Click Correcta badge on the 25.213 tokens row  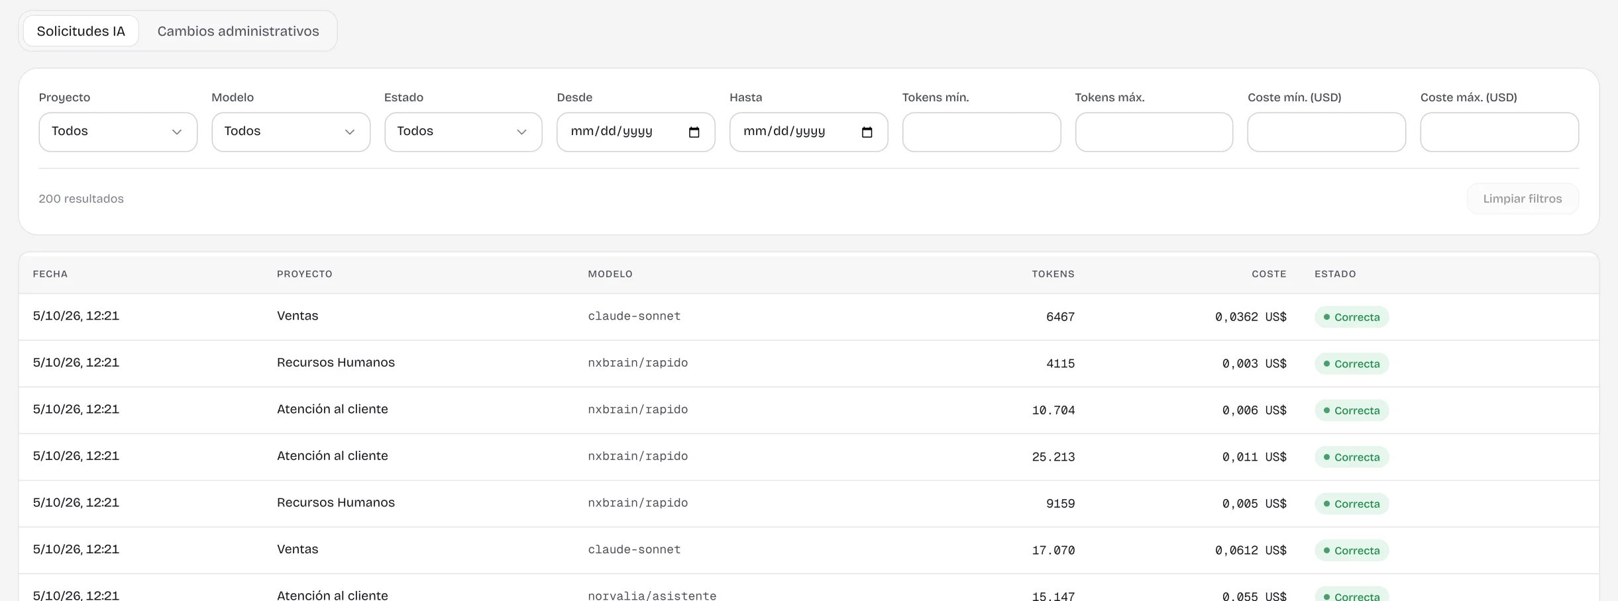coord(1352,457)
